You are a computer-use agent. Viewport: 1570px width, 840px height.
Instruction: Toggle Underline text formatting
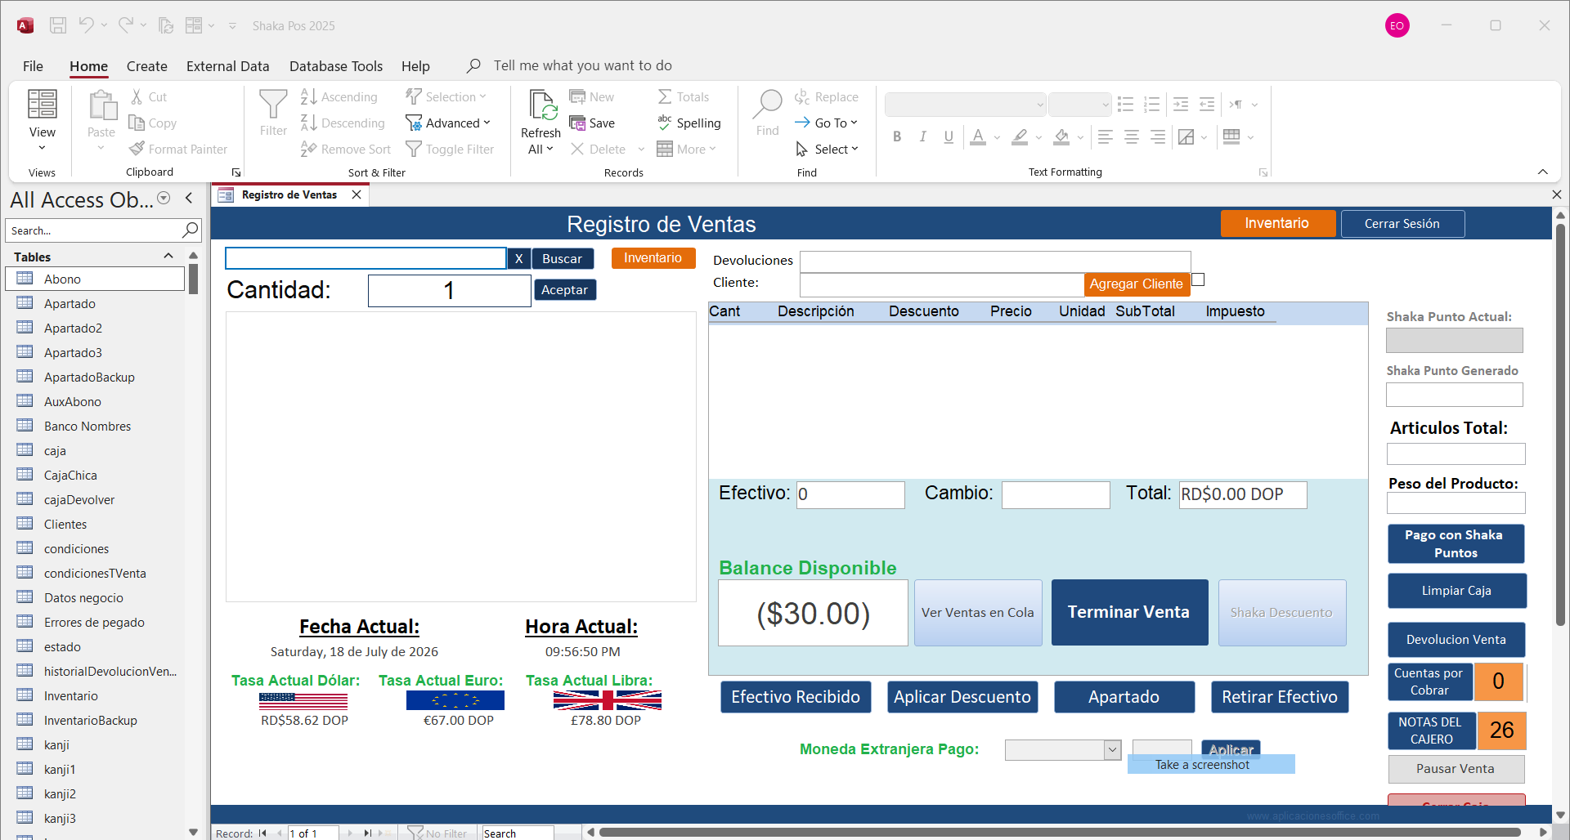(x=949, y=136)
